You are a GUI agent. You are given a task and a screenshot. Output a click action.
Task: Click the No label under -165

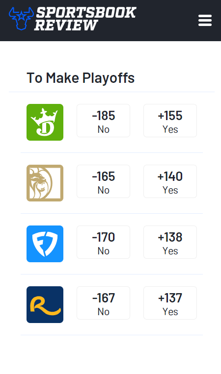(x=104, y=190)
